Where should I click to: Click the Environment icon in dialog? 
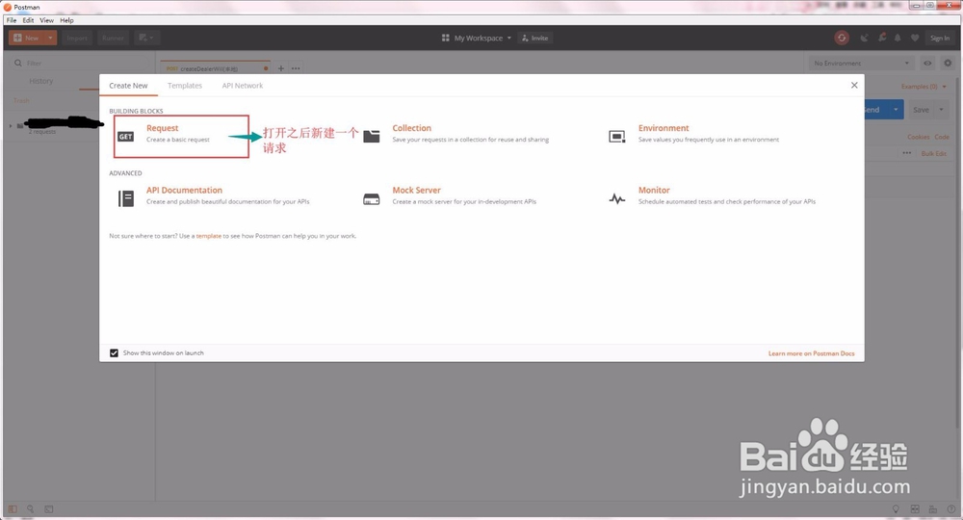tap(616, 137)
